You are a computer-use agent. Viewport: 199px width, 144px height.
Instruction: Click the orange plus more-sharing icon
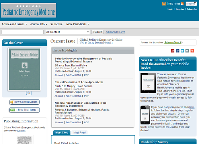coord(192,51)
